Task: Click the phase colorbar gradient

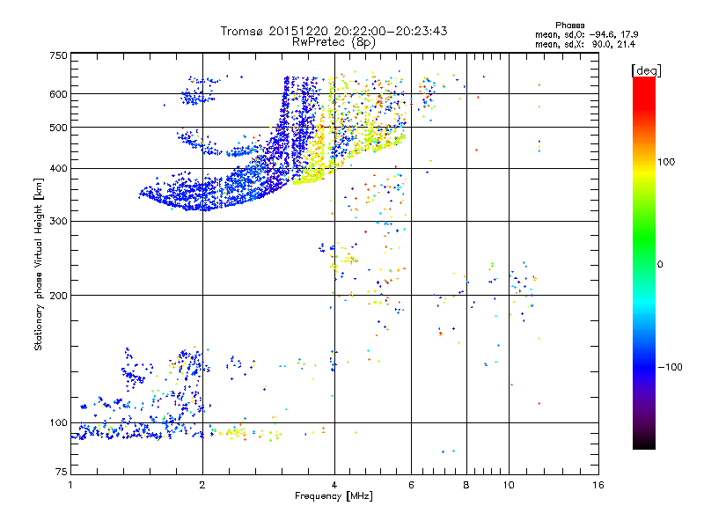Action: [x=644, y=262]
